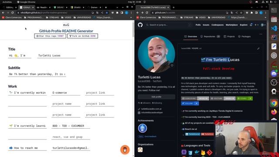The image size is (279, 157).
Task: Click the Edit profile button
Action: (157, 97)
